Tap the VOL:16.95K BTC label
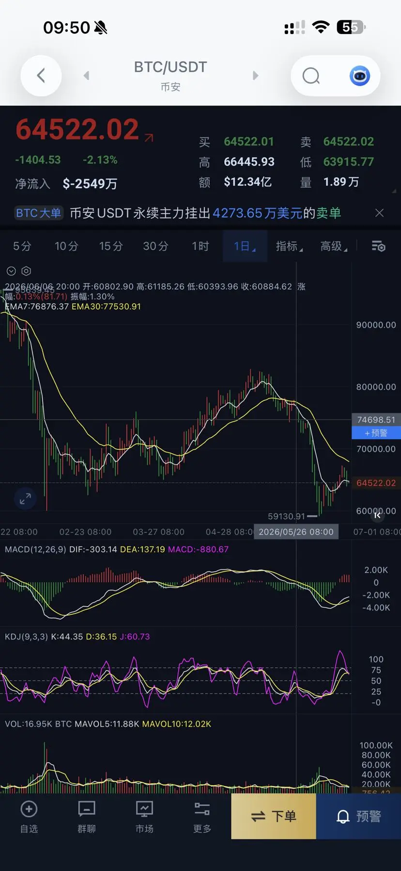This screenshot has height=871, width=401. point(38,724)
